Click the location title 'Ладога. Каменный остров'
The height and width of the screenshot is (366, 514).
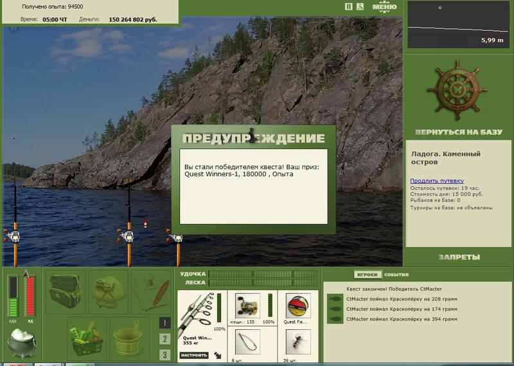point(445,158)
